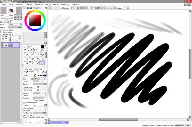Screen dimensions: 192x127
Task: Choose the rotate view tool
Action: (x=31, y=50)
